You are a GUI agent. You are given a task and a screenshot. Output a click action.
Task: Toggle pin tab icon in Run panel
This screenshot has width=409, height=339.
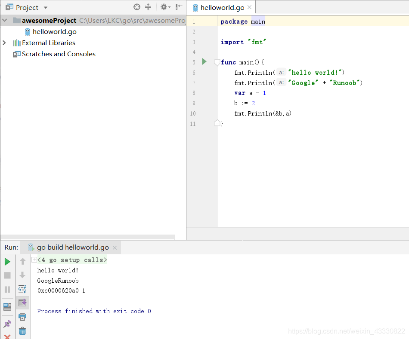click(x=7, y=324)
